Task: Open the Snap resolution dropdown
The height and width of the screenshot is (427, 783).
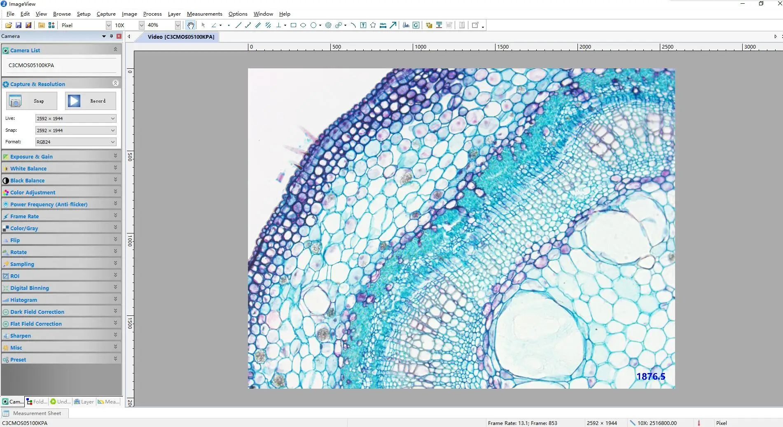Action: click(76, 130)
